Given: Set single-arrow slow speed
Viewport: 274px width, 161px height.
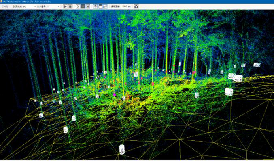Looking at the screenshot, I should pyautogui.click(x=78, y=6).
